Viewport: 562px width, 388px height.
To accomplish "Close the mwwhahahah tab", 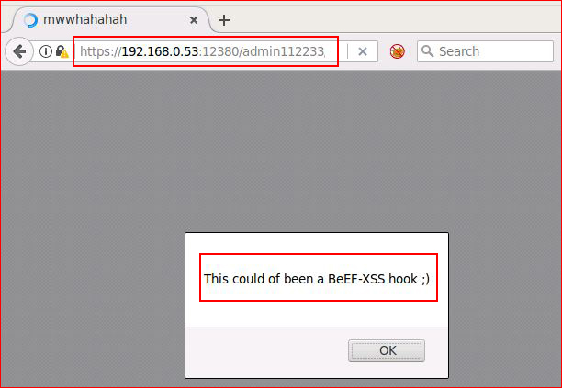I will [x=194, y=20].
